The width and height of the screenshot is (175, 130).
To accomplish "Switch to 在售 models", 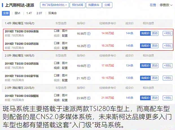I will click(x=153, y=5).
